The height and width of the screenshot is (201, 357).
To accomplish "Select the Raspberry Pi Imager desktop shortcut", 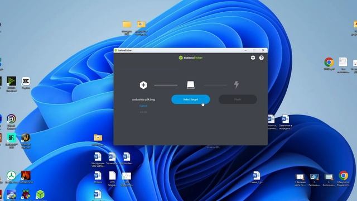I will point(26,195).
